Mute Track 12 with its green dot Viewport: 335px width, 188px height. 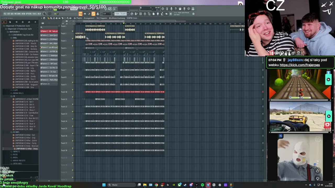click(x=73, y=111)
